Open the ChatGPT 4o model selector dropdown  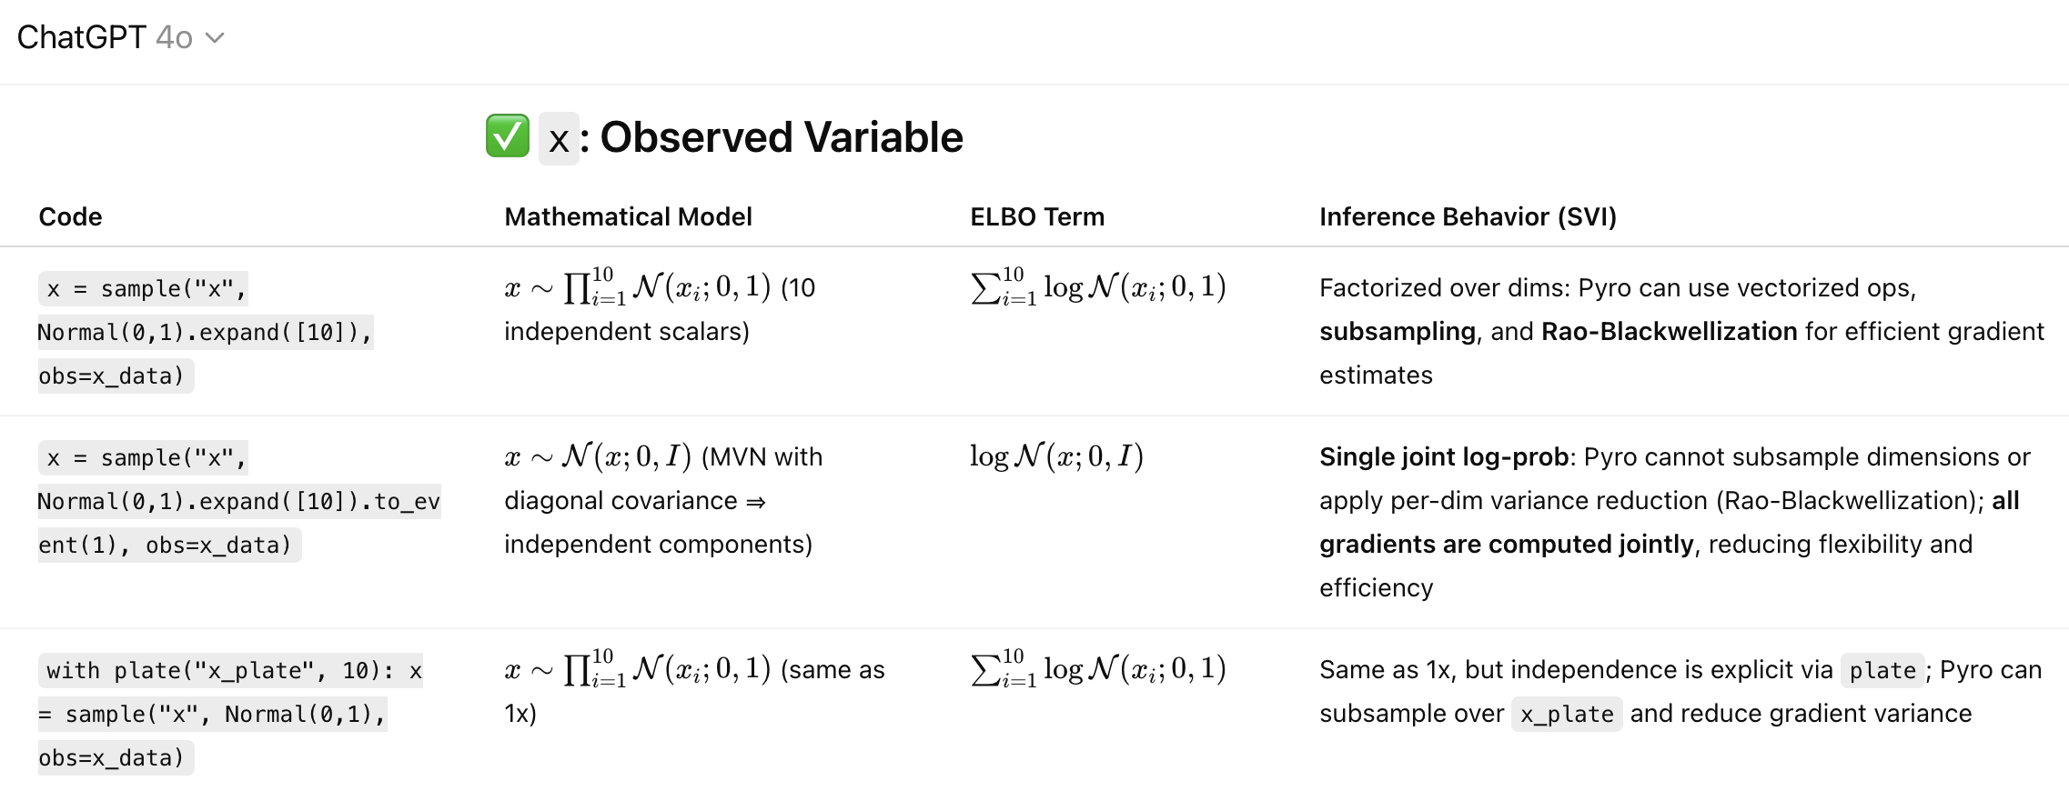click(x=120, y=37)
